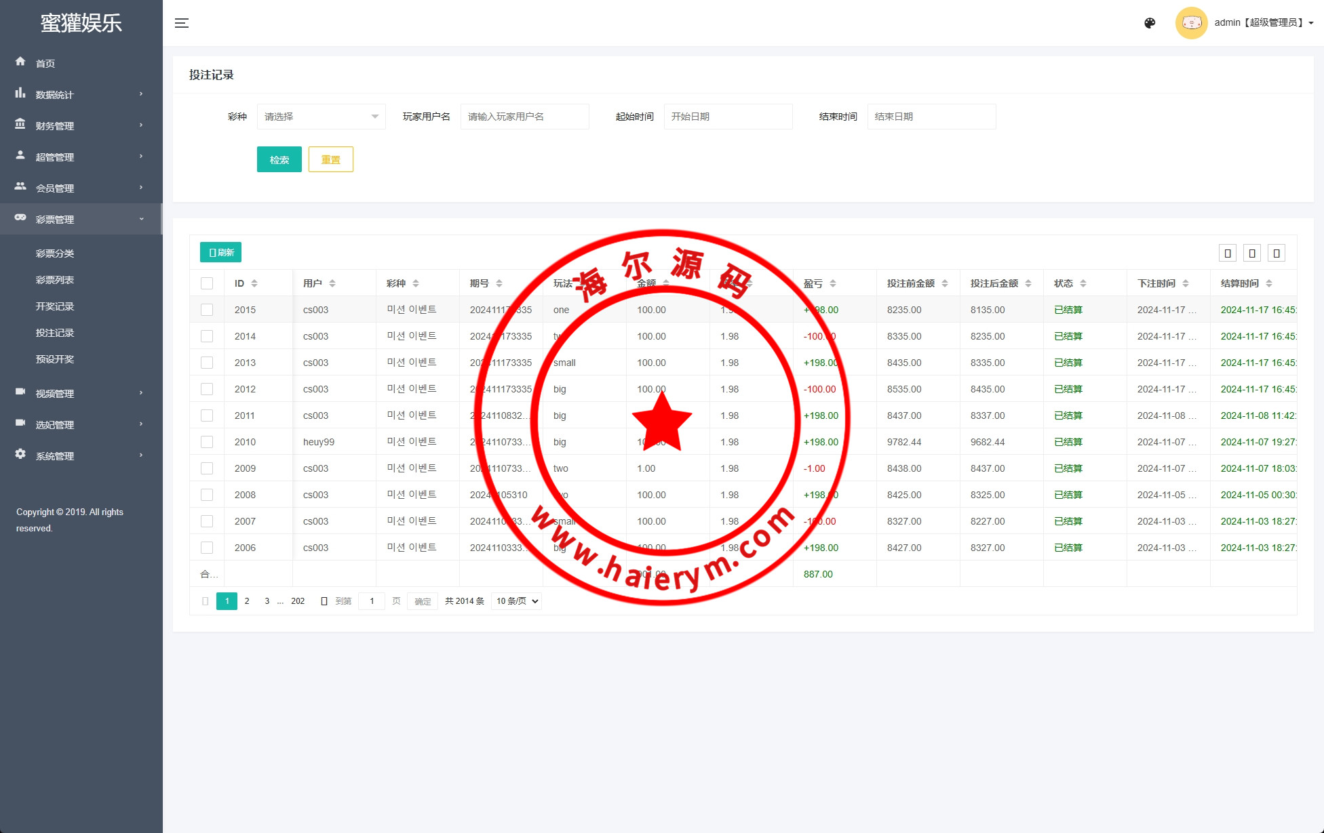Open the 彩种 lottery type dropdown
This screenshot has width=1324, height=833.
click(321, 117)
